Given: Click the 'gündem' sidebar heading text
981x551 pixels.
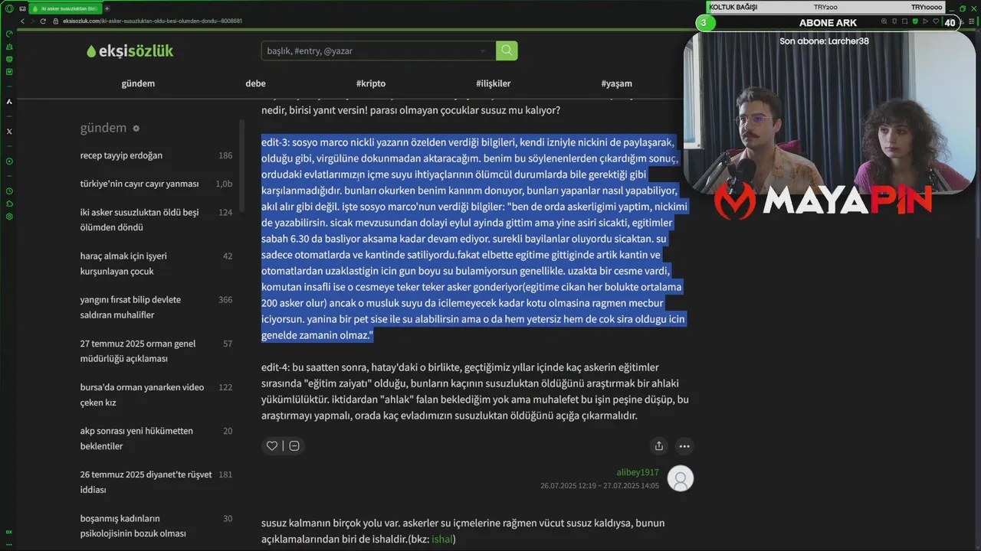Looking at the screenshot, I should [103, 128].
